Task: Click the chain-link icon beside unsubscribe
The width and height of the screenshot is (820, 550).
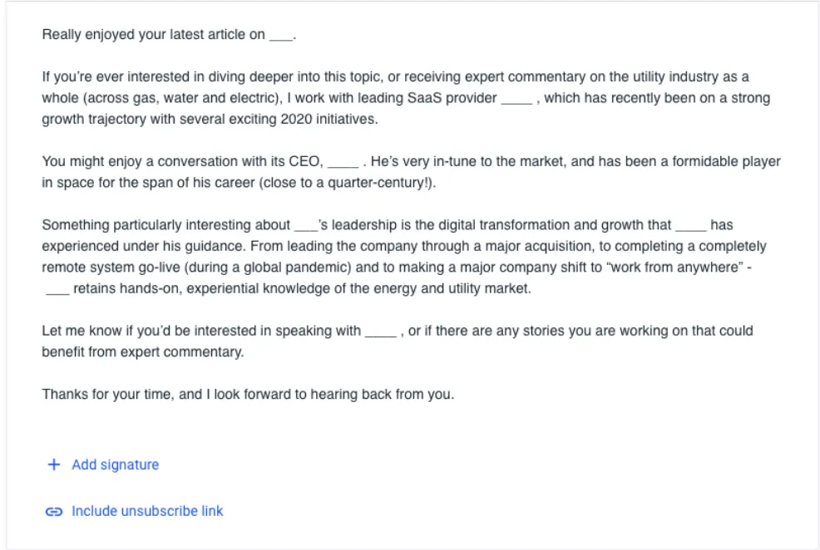Action: point(54,512)
